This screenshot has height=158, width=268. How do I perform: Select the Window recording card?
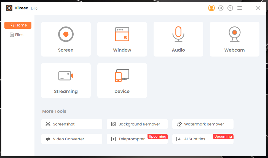click(122, 39)
